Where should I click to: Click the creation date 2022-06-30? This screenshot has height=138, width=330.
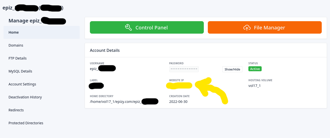coord(178,102)
